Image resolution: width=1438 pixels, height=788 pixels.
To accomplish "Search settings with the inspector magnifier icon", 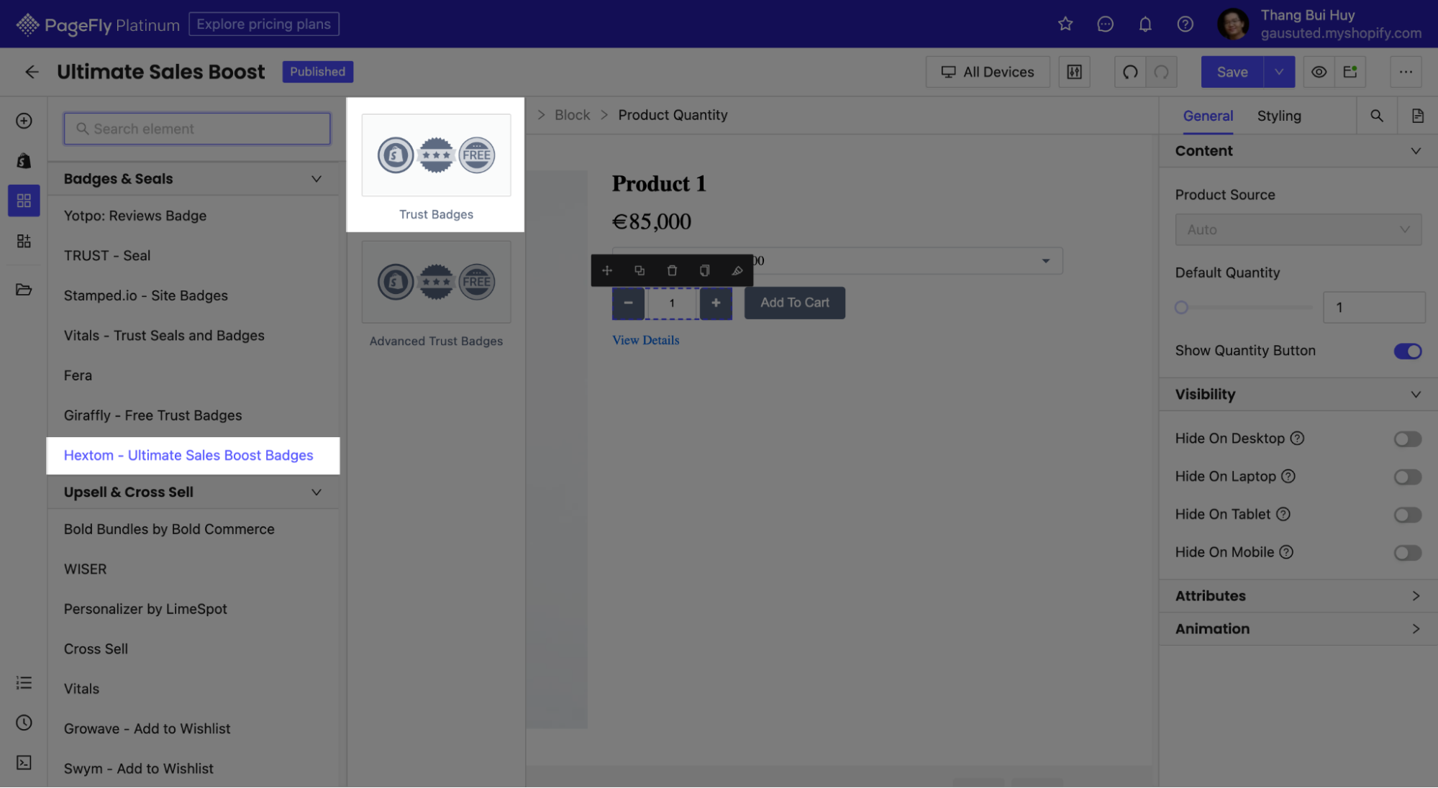I will [1376, 116].
